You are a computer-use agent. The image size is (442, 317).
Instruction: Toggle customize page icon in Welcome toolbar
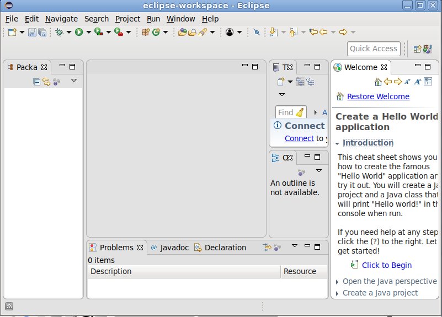428,82
